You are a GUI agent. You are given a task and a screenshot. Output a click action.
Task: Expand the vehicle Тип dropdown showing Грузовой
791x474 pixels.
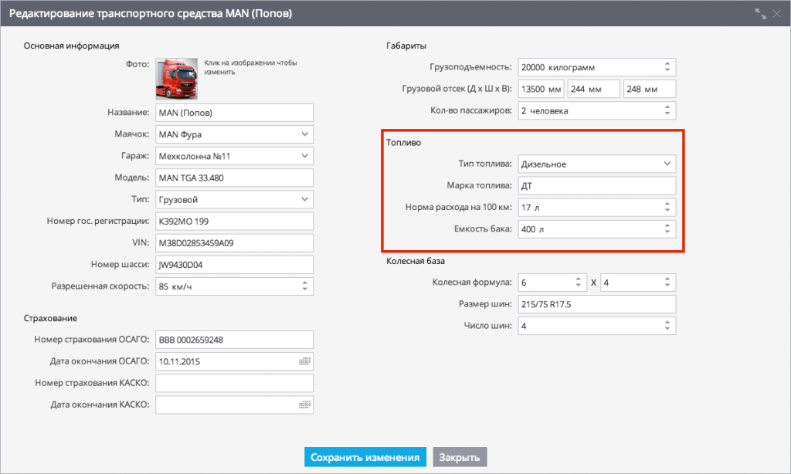(304, 200)
